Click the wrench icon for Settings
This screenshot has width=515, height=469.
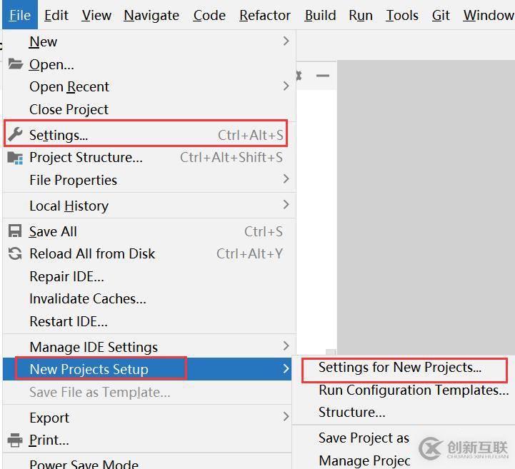[x=15, y=134]
